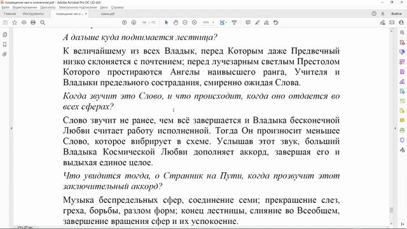Screen dimensions: 407x229
Task: Open page thumbnails panel in left sidebar
Action: point(4,34)
